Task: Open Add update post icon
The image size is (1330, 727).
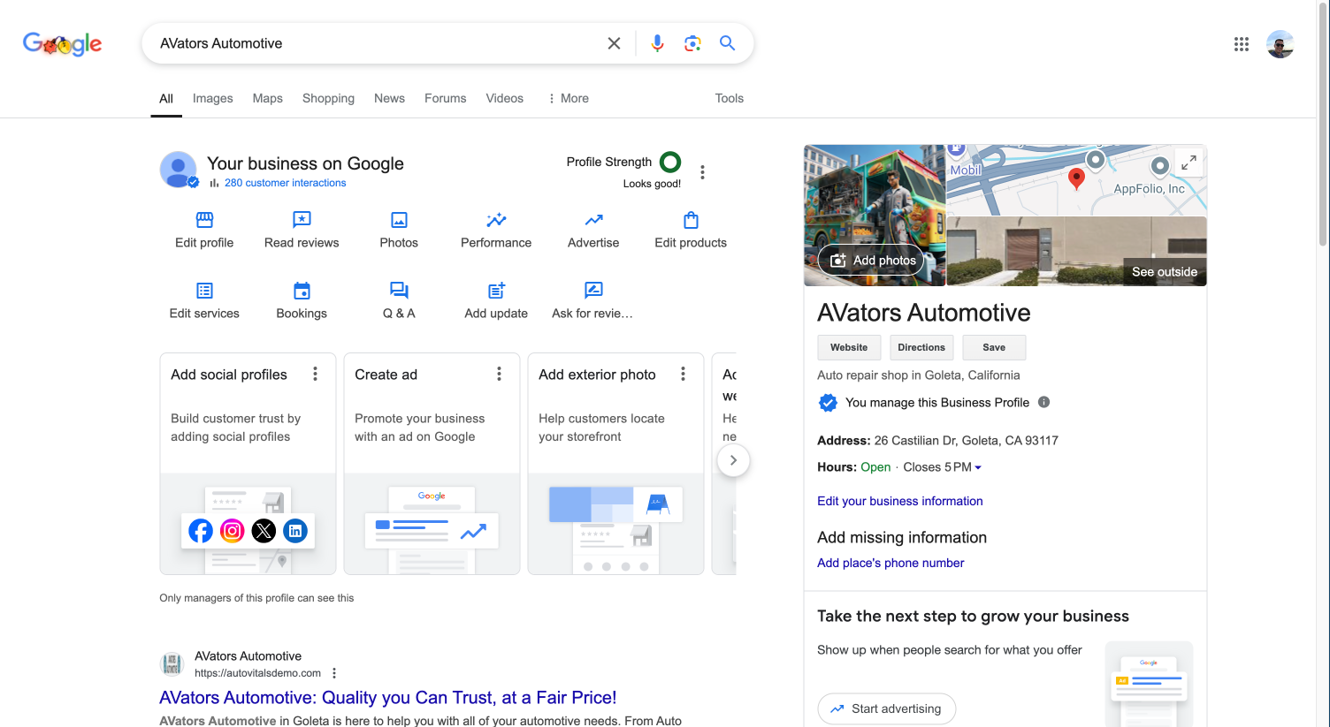Action: point(496,290)
